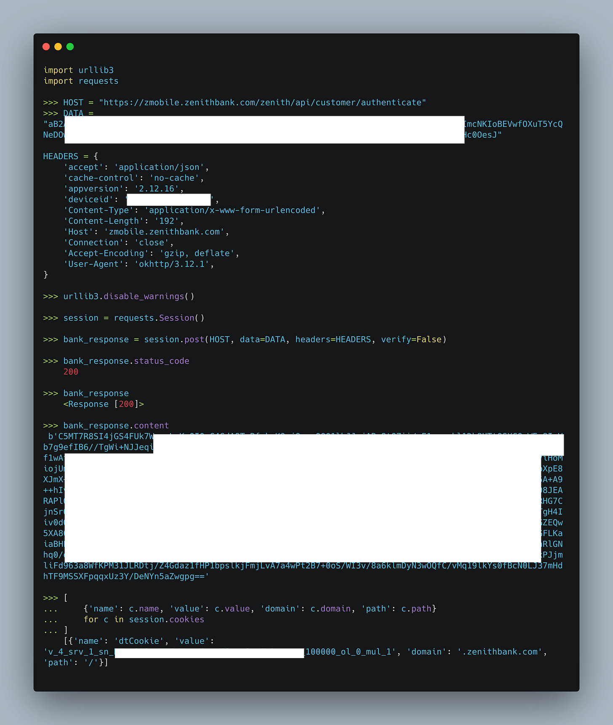
Task: Click the 'HEADERS = {' line
Action: (71, 157)
